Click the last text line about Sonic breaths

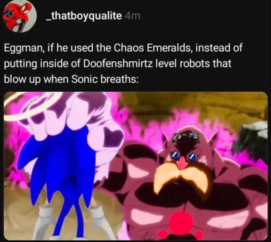pos(71,79)
